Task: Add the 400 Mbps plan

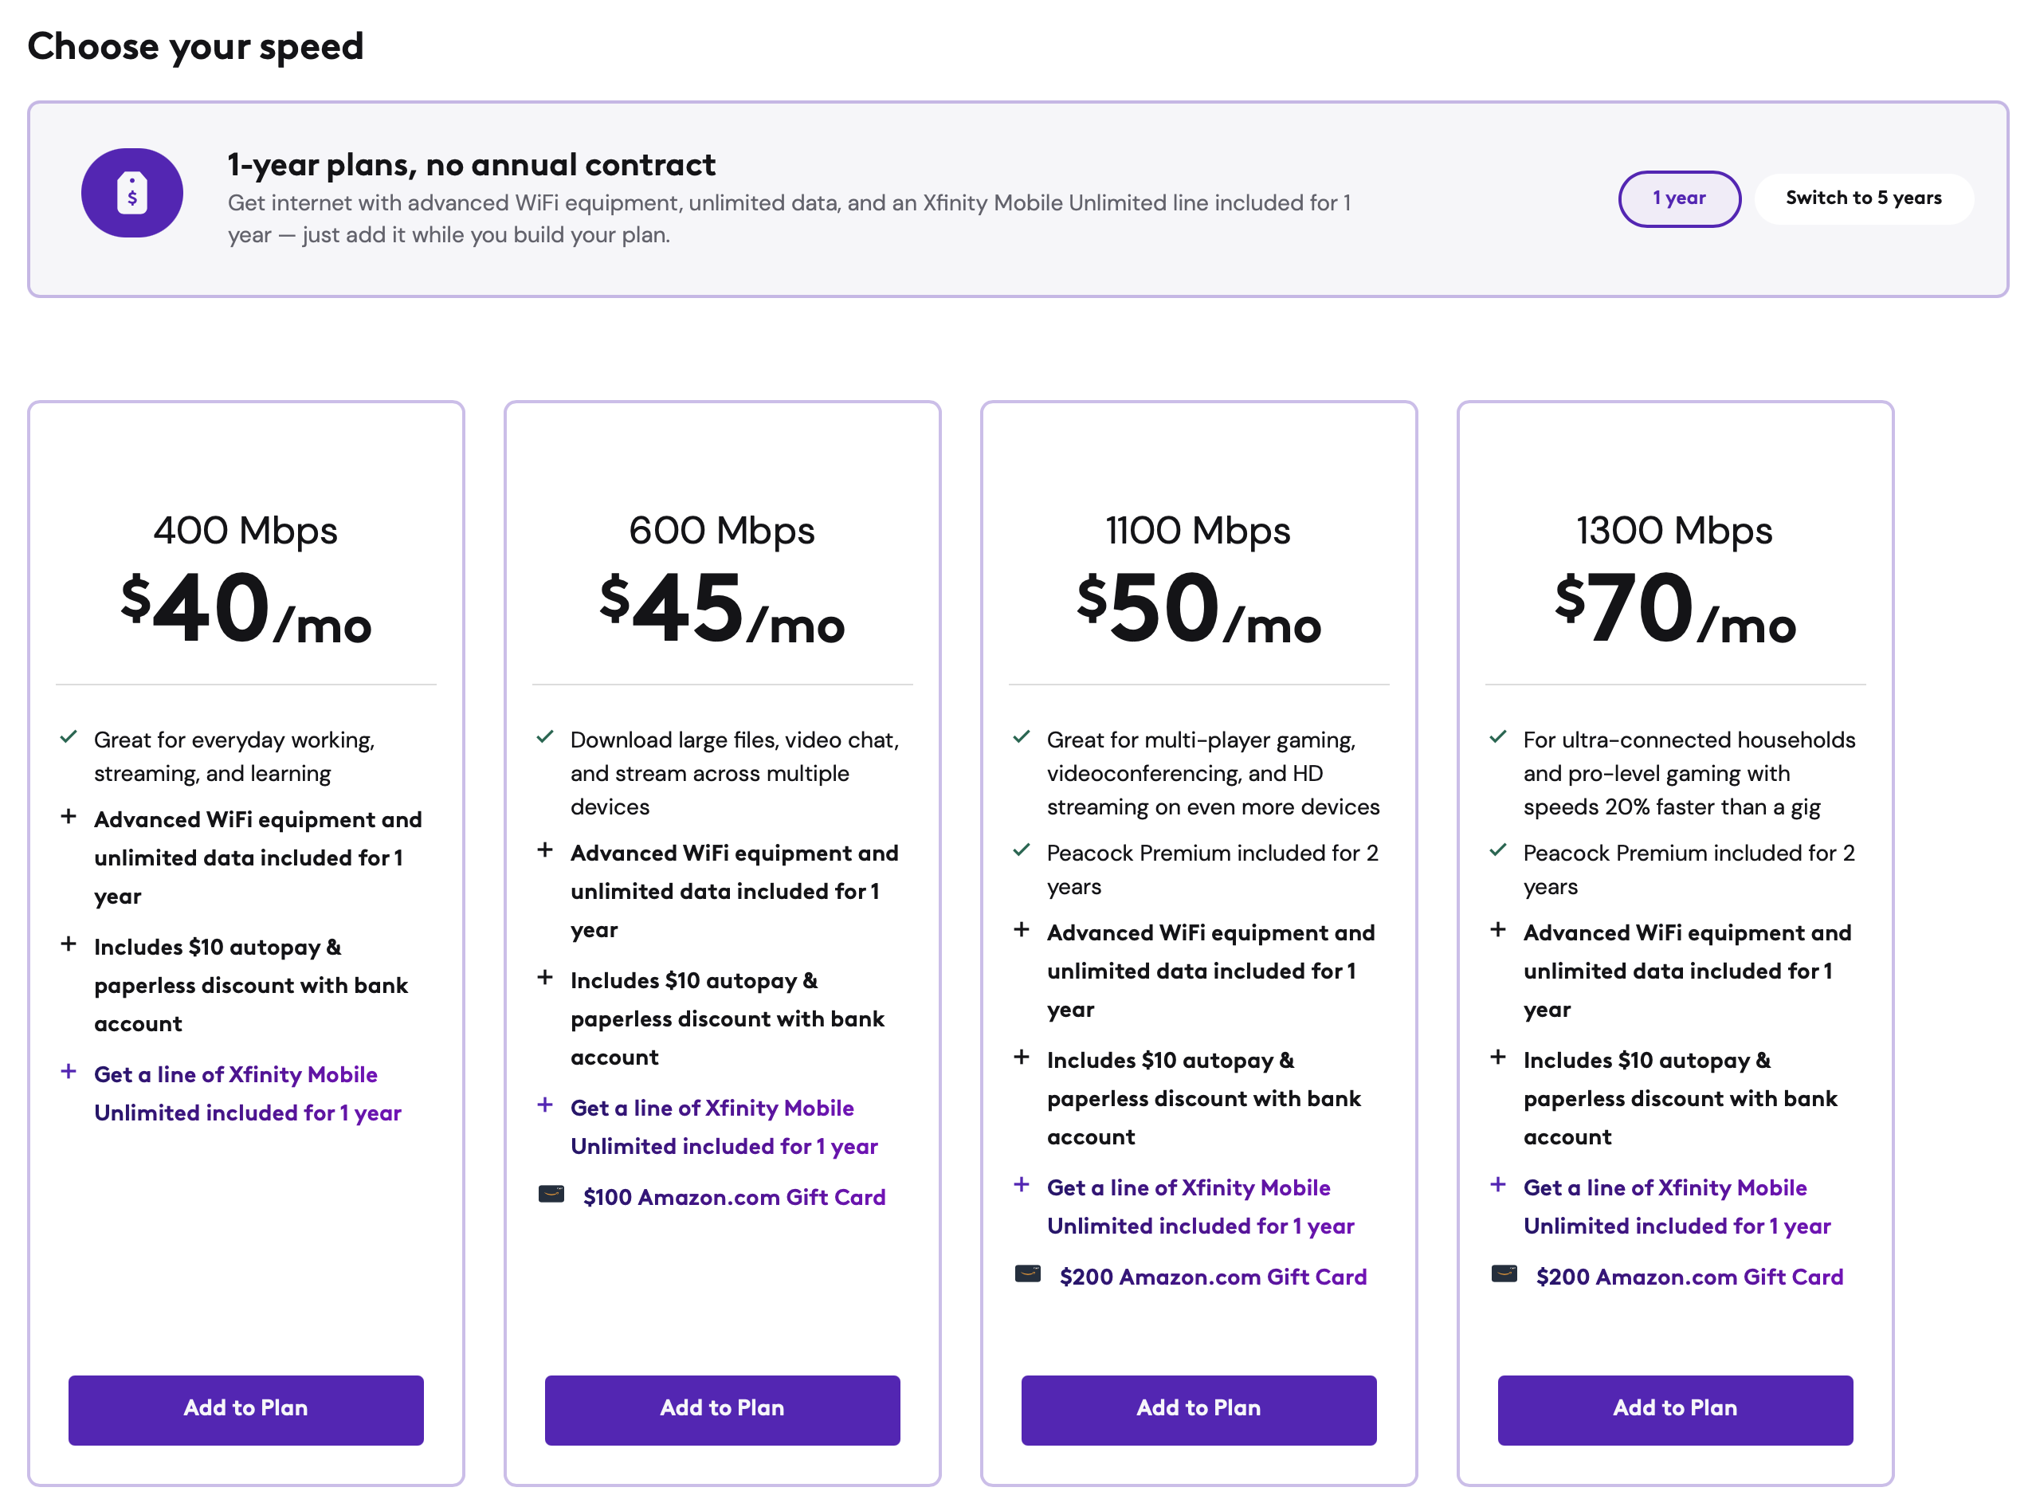Action: tap(245, 1409)
